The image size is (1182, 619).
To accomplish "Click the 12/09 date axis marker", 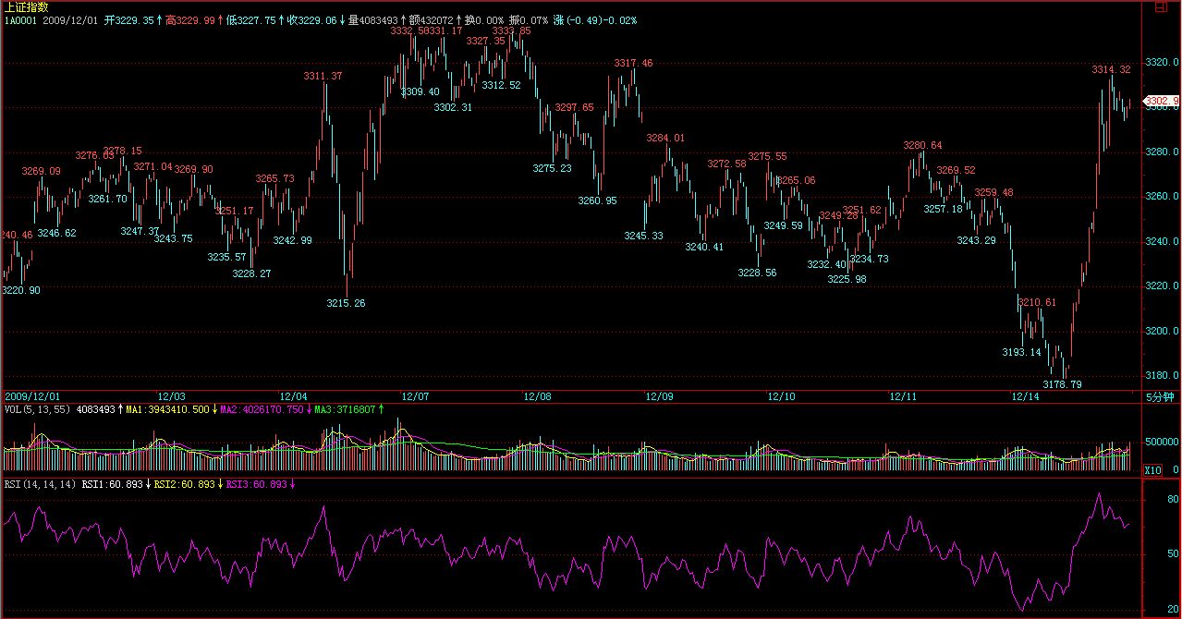I will point(660,396).
